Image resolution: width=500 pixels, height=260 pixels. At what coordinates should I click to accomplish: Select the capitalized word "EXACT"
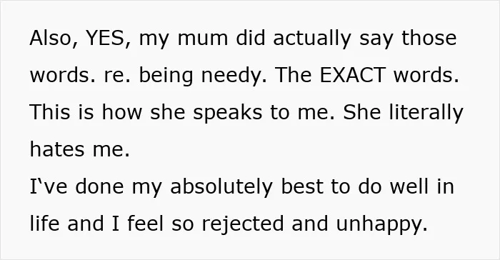[x=352, y=75]
